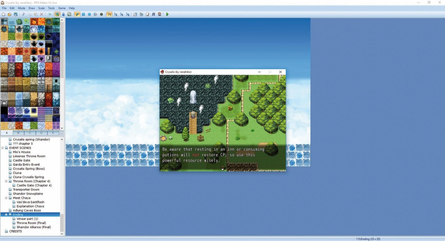Open the File menu
Viewport: 445px width, 241px height.
[x=4, y=8]
